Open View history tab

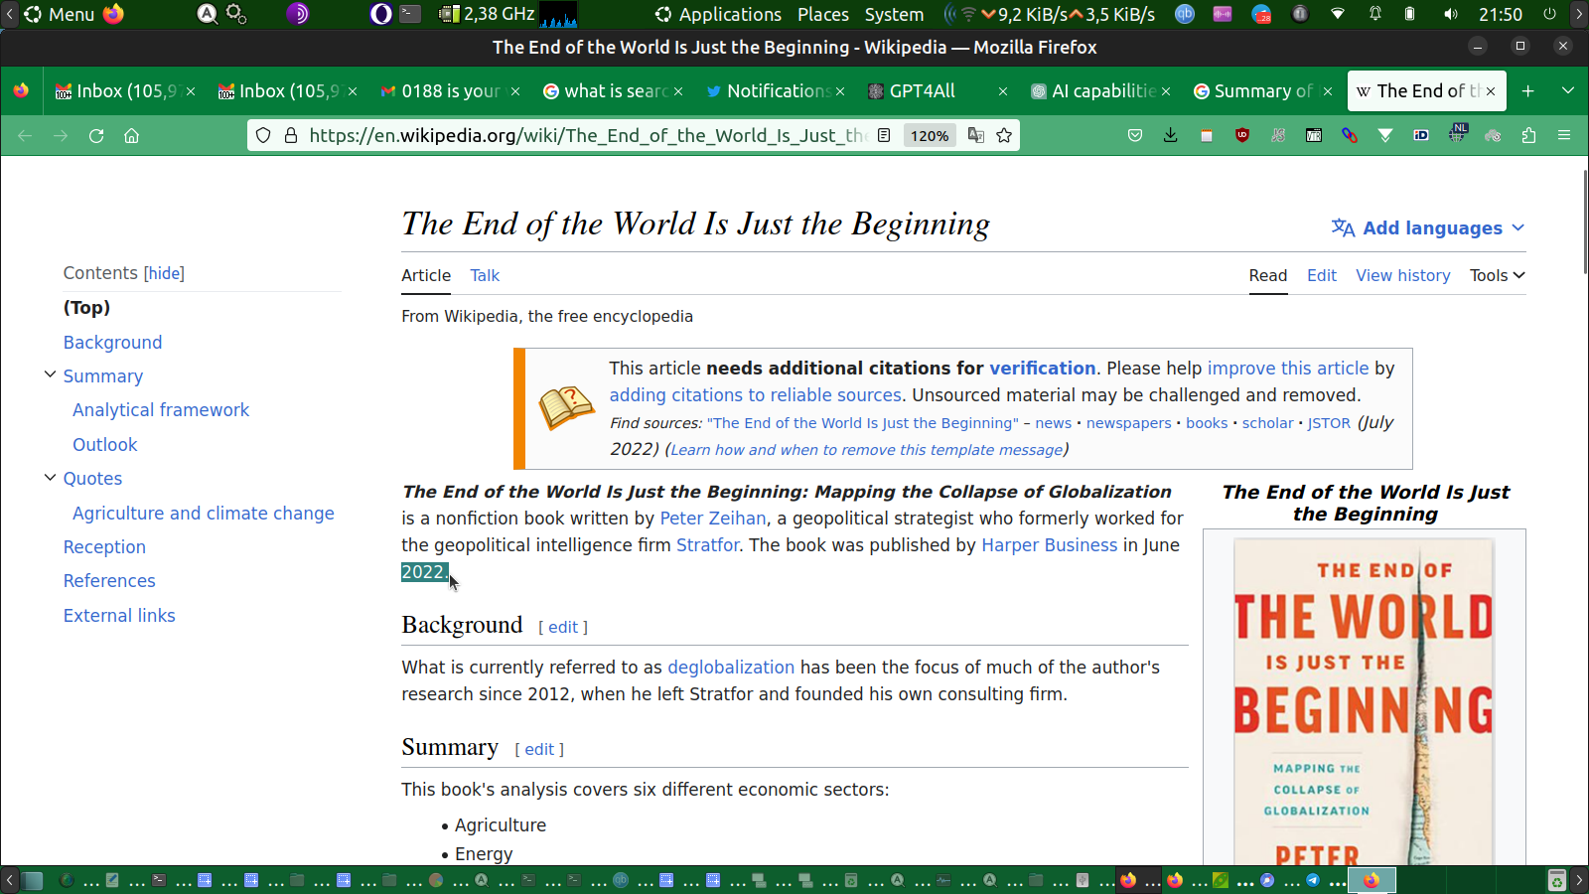[1403, 275]
